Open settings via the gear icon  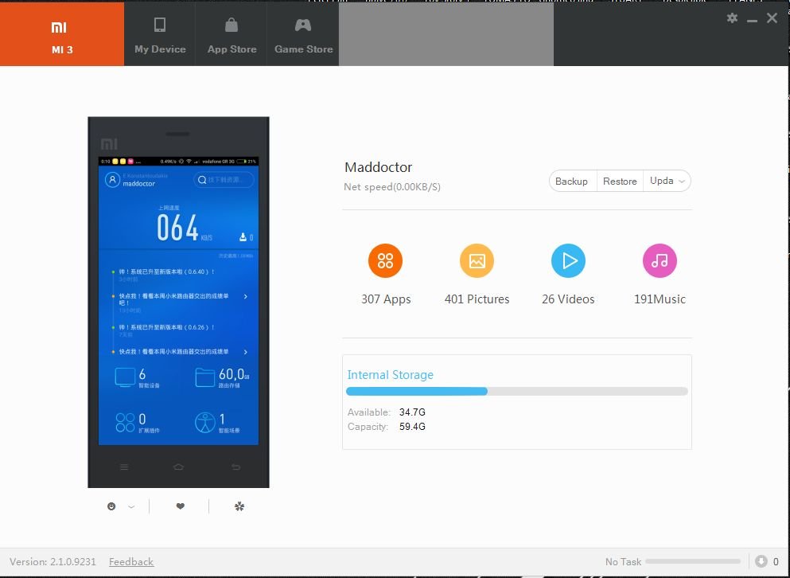pos(732,18)
